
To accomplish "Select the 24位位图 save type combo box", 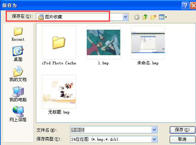I will tap(114, 139).
